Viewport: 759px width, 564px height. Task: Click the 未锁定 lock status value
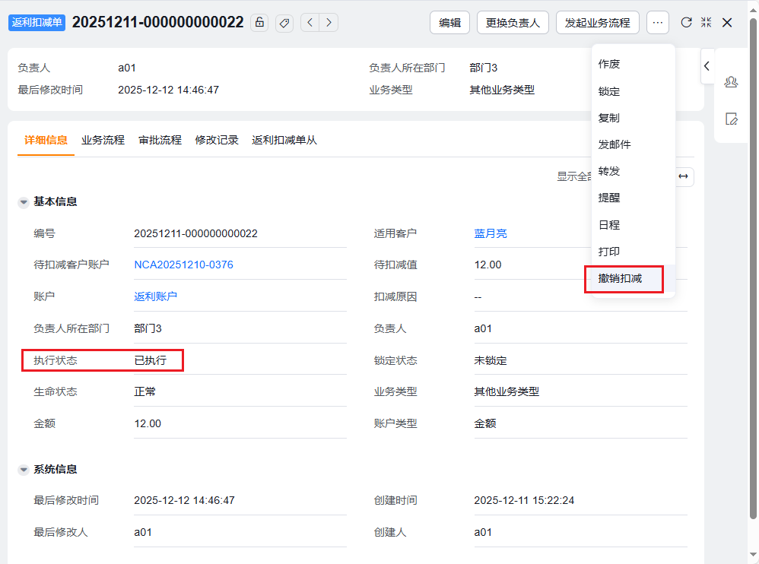(491, 360)
